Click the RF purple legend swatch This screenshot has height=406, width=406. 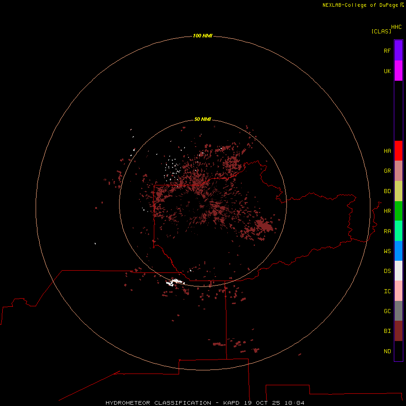coord(398,51)
